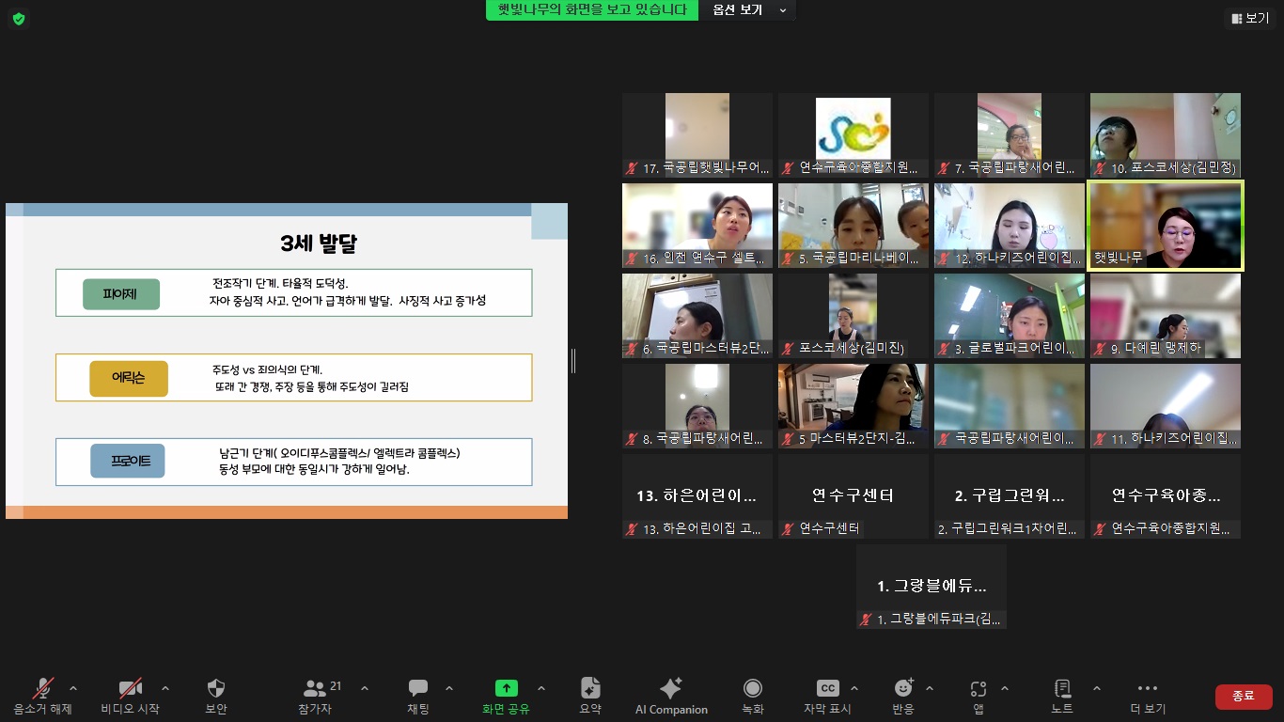The image size is (1284, 722).
Task: Select 11. 하나키즈어린이집 video tile
Action: click(x=1166, y=406)
